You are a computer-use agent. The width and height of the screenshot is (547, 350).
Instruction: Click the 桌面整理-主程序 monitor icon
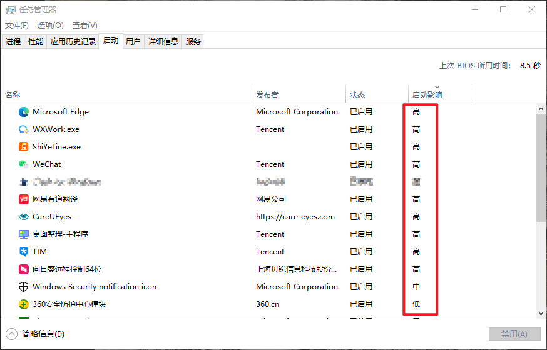tap(23, 234)
